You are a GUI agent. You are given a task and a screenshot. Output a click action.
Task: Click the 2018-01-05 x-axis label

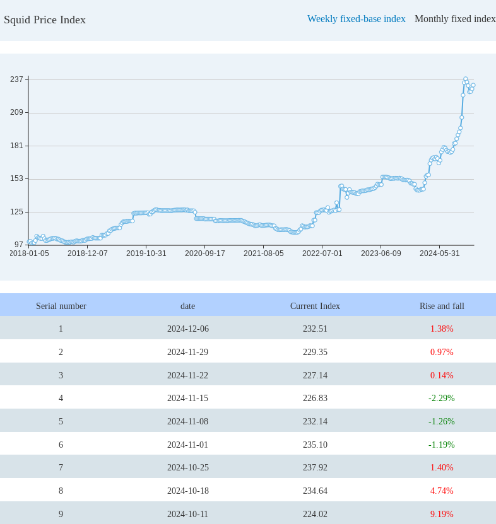point(30,253)
